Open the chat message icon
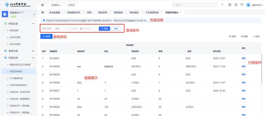 [x=242, y=5]
